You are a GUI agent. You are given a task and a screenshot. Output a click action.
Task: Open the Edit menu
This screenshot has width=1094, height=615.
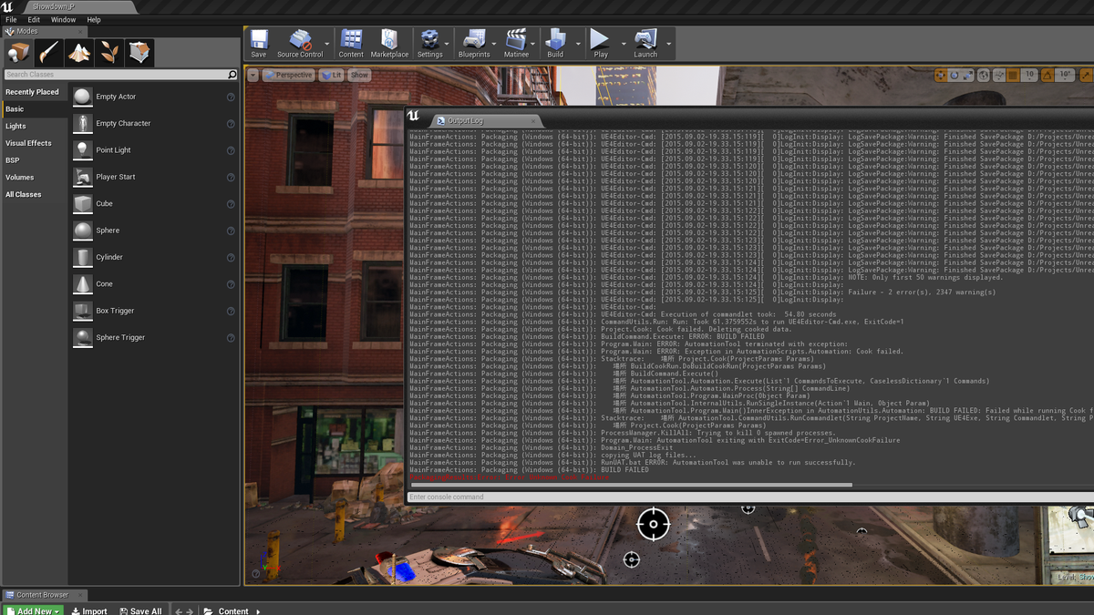pos(34,19)
